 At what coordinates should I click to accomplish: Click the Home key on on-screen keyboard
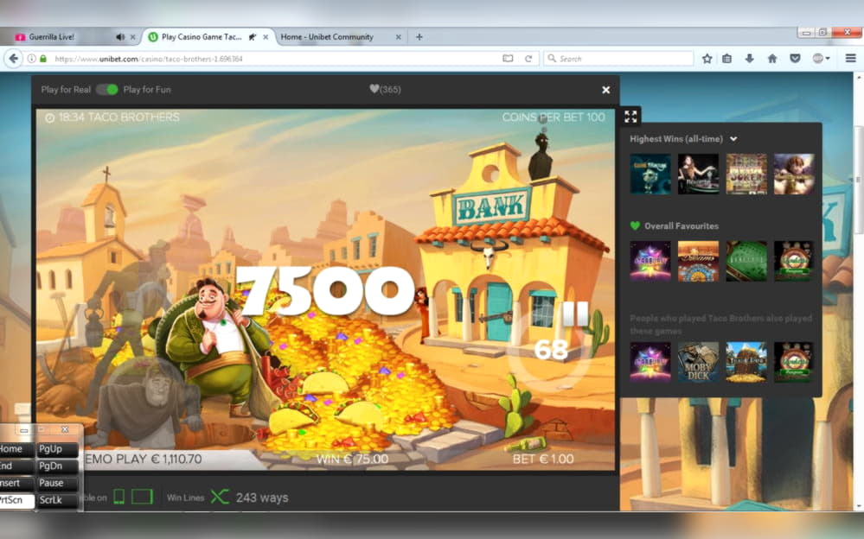[16, 448]
